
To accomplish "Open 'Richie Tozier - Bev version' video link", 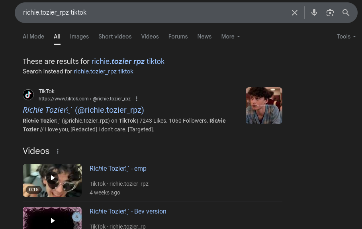I will 128,212.
